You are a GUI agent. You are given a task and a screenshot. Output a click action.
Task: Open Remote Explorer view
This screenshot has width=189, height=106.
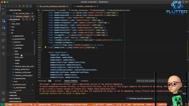click(x=3, y=34)
